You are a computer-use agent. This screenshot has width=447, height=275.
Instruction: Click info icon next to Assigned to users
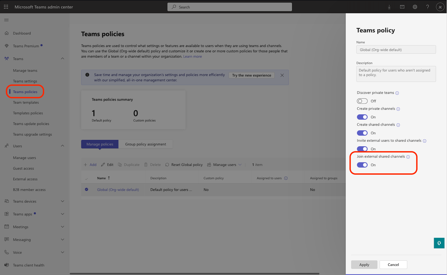[286, 178]
